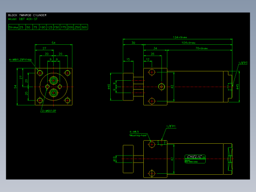The width and height of the screenshot is (256, 192).
Task: Click the '15' dimension above the end plate
Action: point(128,59)
